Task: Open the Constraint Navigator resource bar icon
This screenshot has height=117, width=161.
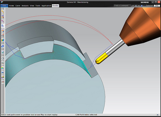Action: [3, 16]
